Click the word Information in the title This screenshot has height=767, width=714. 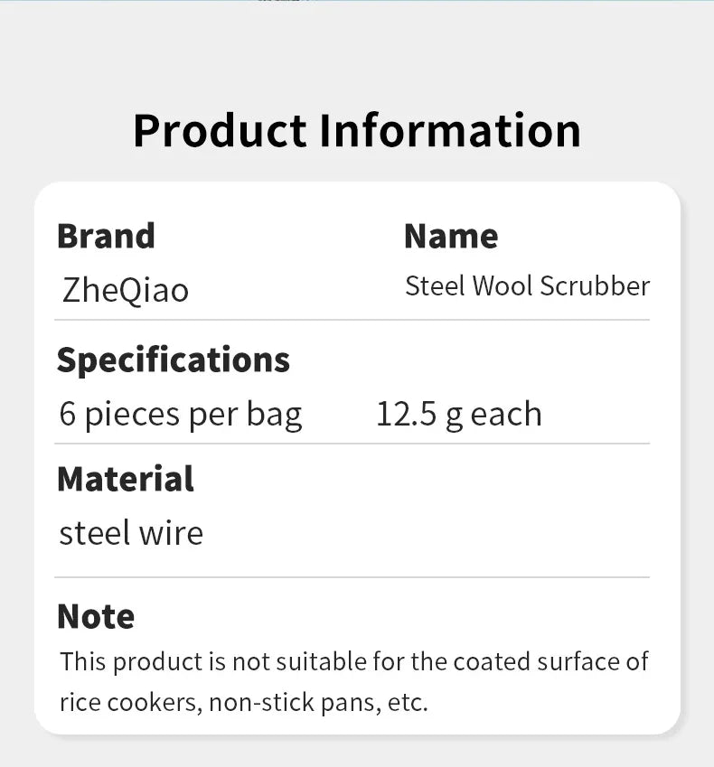click(x=450, y=131)
